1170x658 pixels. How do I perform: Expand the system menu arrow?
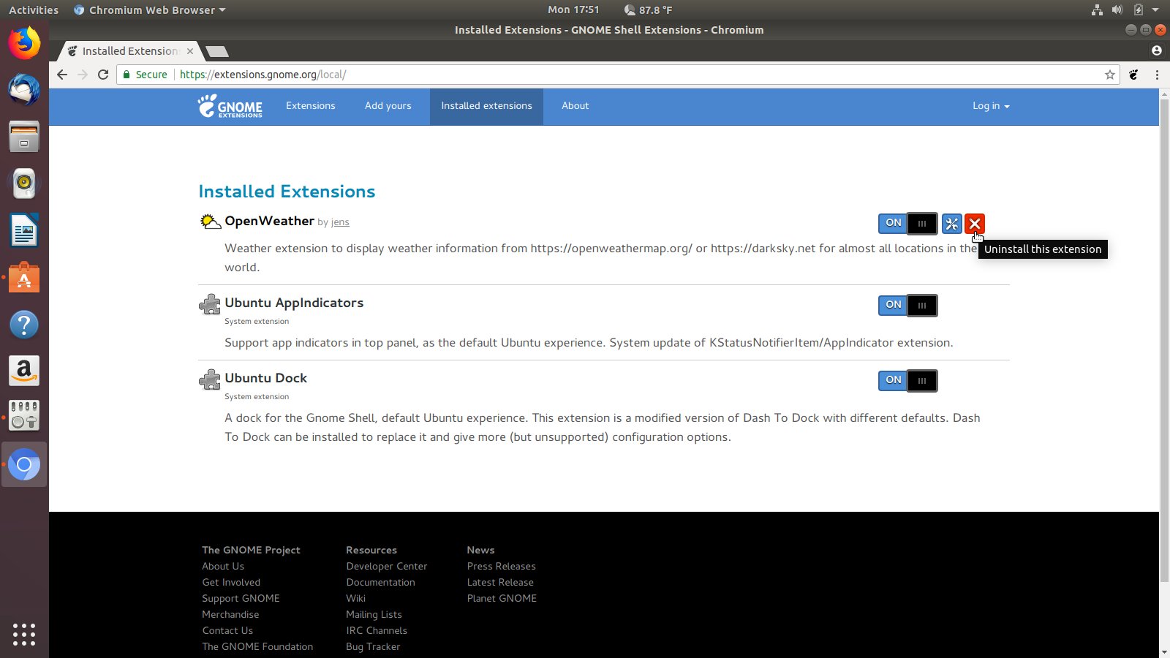click(x=1155, y=10)
